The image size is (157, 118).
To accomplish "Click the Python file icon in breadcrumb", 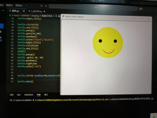I will pyautogui.click(x=56, y=16).
